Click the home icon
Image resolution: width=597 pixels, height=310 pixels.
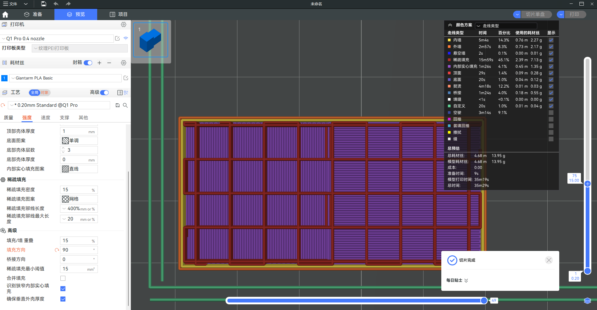pos(5,14)
